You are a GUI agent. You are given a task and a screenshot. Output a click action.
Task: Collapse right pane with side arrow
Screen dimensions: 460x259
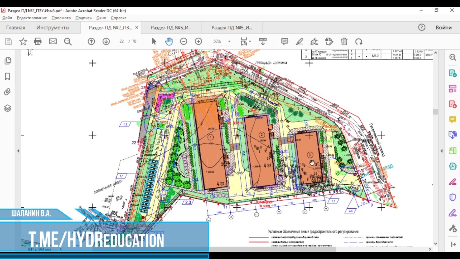[x=442, y=151]
